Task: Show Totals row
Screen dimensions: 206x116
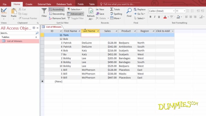Action: [x=115, y=9]
